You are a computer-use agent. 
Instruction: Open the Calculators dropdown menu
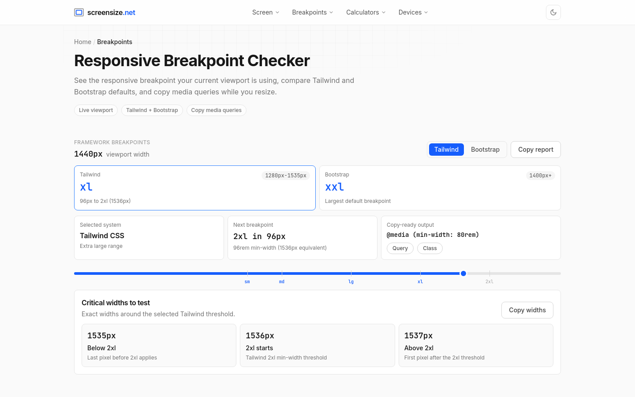coord(366,12)
